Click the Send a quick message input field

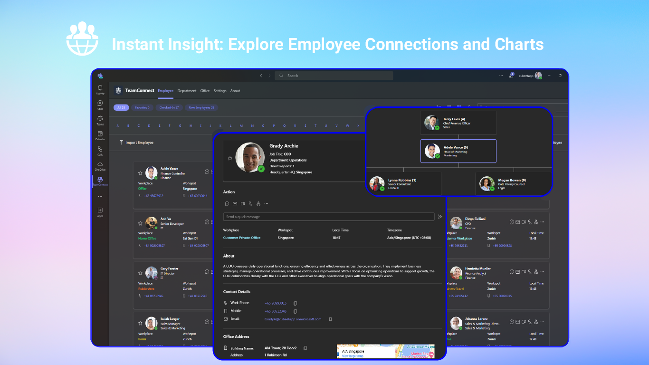click(x=328, y=217)
